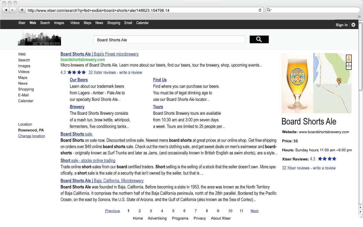Open the beer glass thumbnail image
The height and width of the screenshot is (227, 363).
click(x=297, y=83)
